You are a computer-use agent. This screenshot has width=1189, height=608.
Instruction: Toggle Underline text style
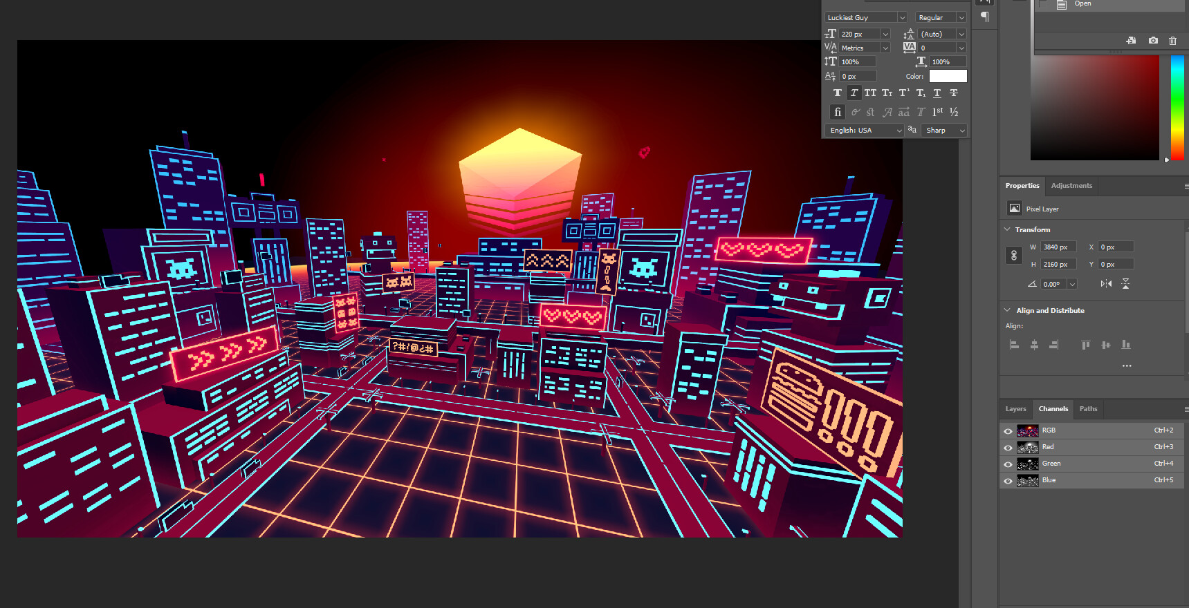point(937,93)
